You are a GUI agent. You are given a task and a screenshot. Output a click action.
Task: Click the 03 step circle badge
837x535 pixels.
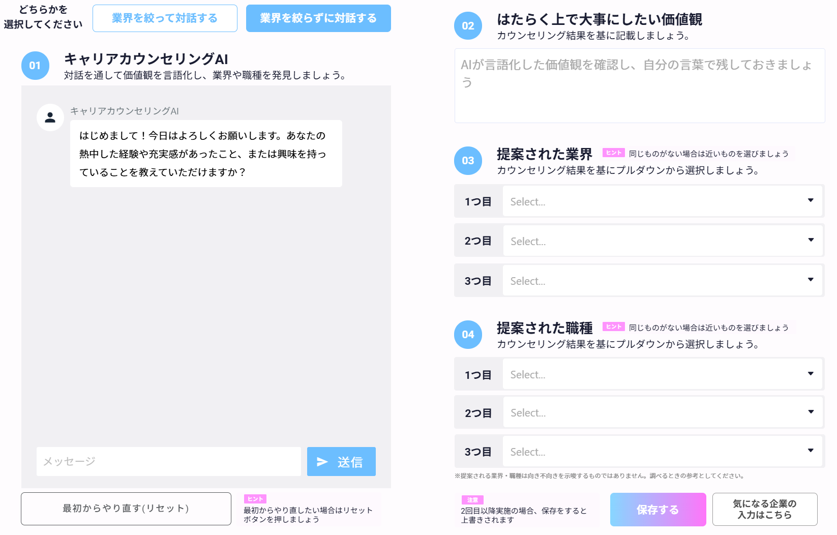[x=468, y=161]
